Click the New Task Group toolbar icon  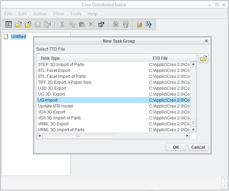click(x=9, y=24)
